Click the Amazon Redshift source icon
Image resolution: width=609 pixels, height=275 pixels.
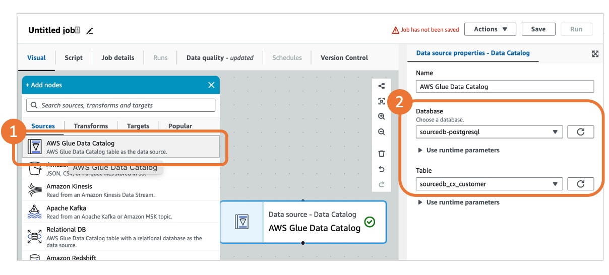(34, 257)
